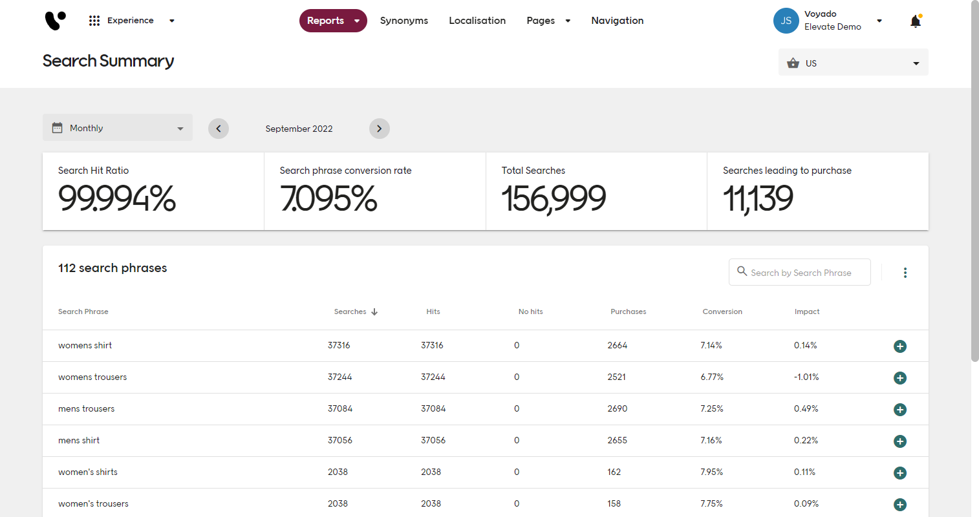Sort by Purchases column header
Viewport: 979px width, 517px height.
point(629,311)
